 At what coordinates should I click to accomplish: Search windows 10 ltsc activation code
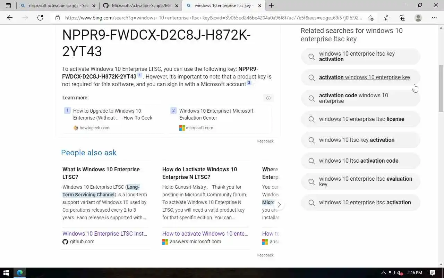coord(360,161)
